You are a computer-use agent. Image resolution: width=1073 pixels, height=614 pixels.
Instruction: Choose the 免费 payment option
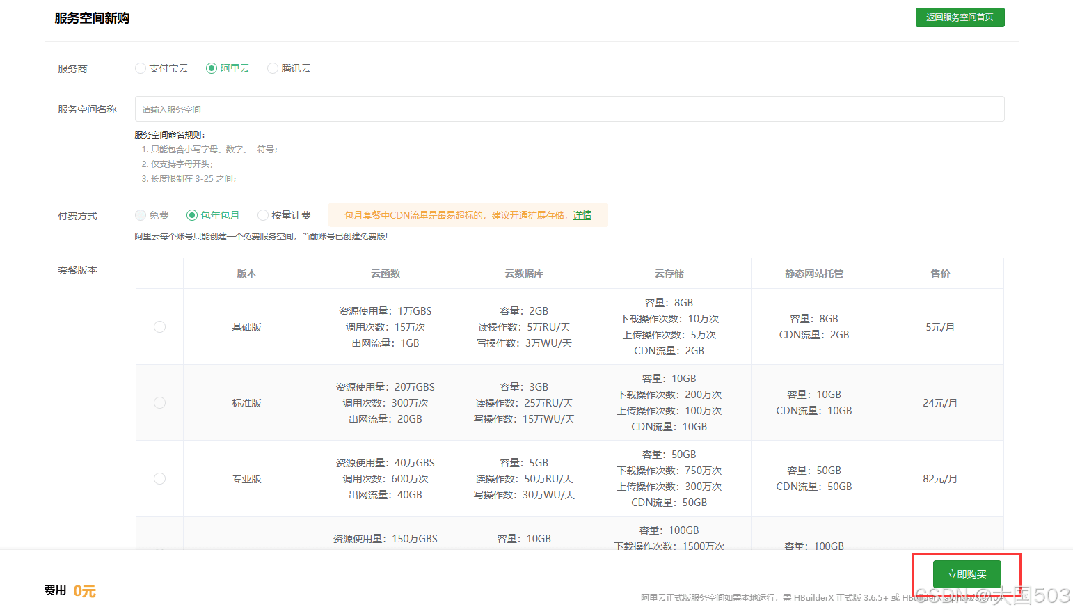coord(141,215)
